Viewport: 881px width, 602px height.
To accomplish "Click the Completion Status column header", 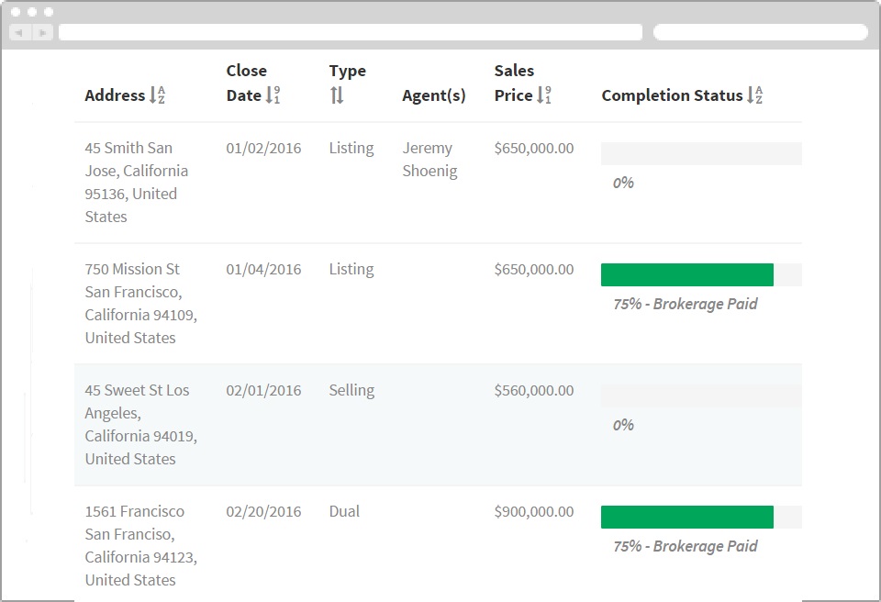I will (673, 95).
